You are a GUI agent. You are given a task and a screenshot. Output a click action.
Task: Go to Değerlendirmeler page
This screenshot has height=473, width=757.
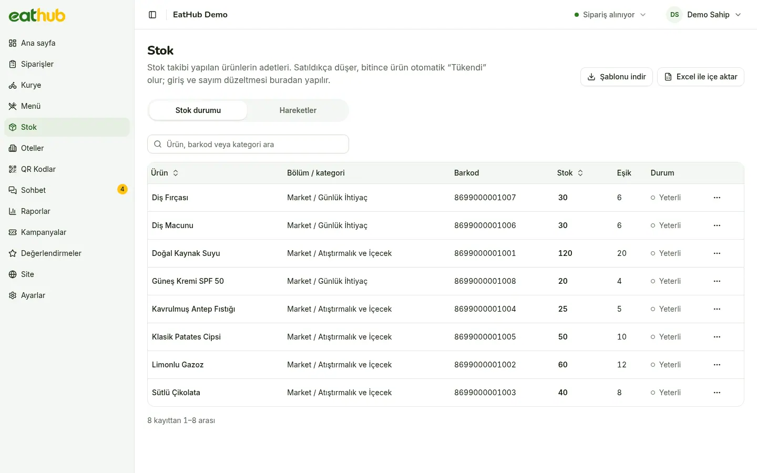pyautogui.click(x=67, y=253)
